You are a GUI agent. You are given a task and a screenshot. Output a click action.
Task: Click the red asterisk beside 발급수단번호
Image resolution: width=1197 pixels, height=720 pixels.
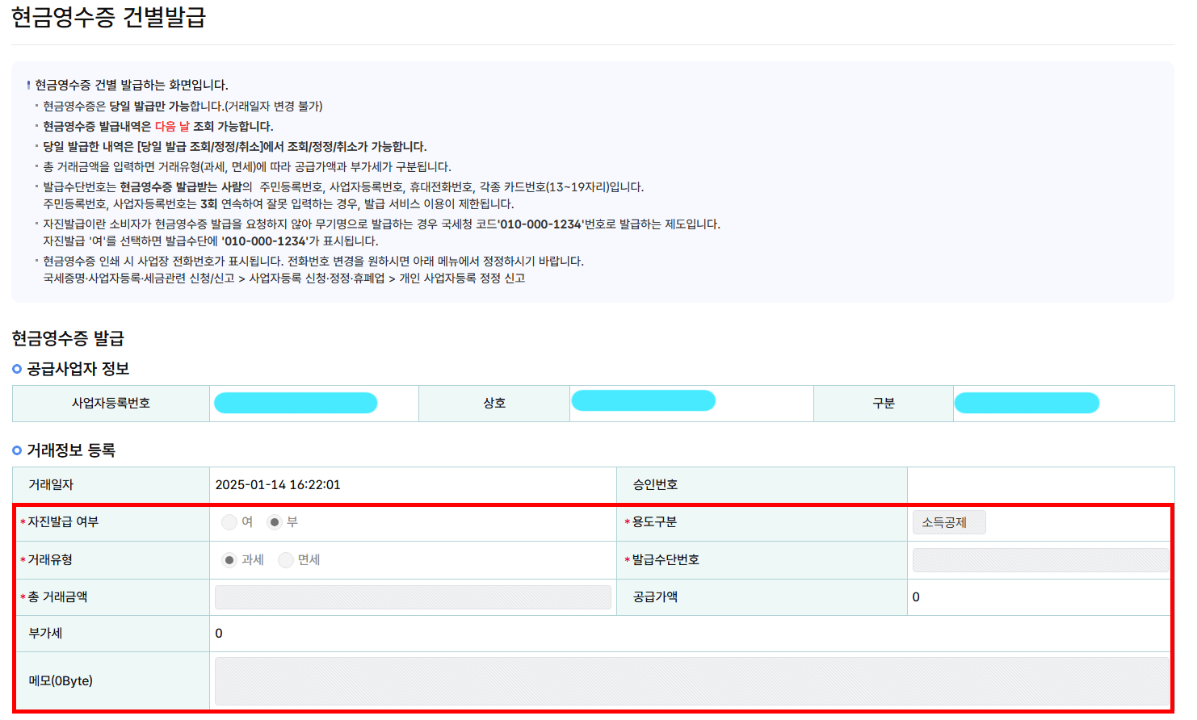[628, 559]
